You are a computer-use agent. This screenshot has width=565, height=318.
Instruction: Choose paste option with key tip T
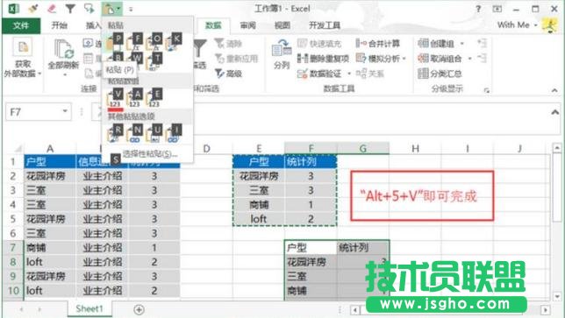pos(154,60)
